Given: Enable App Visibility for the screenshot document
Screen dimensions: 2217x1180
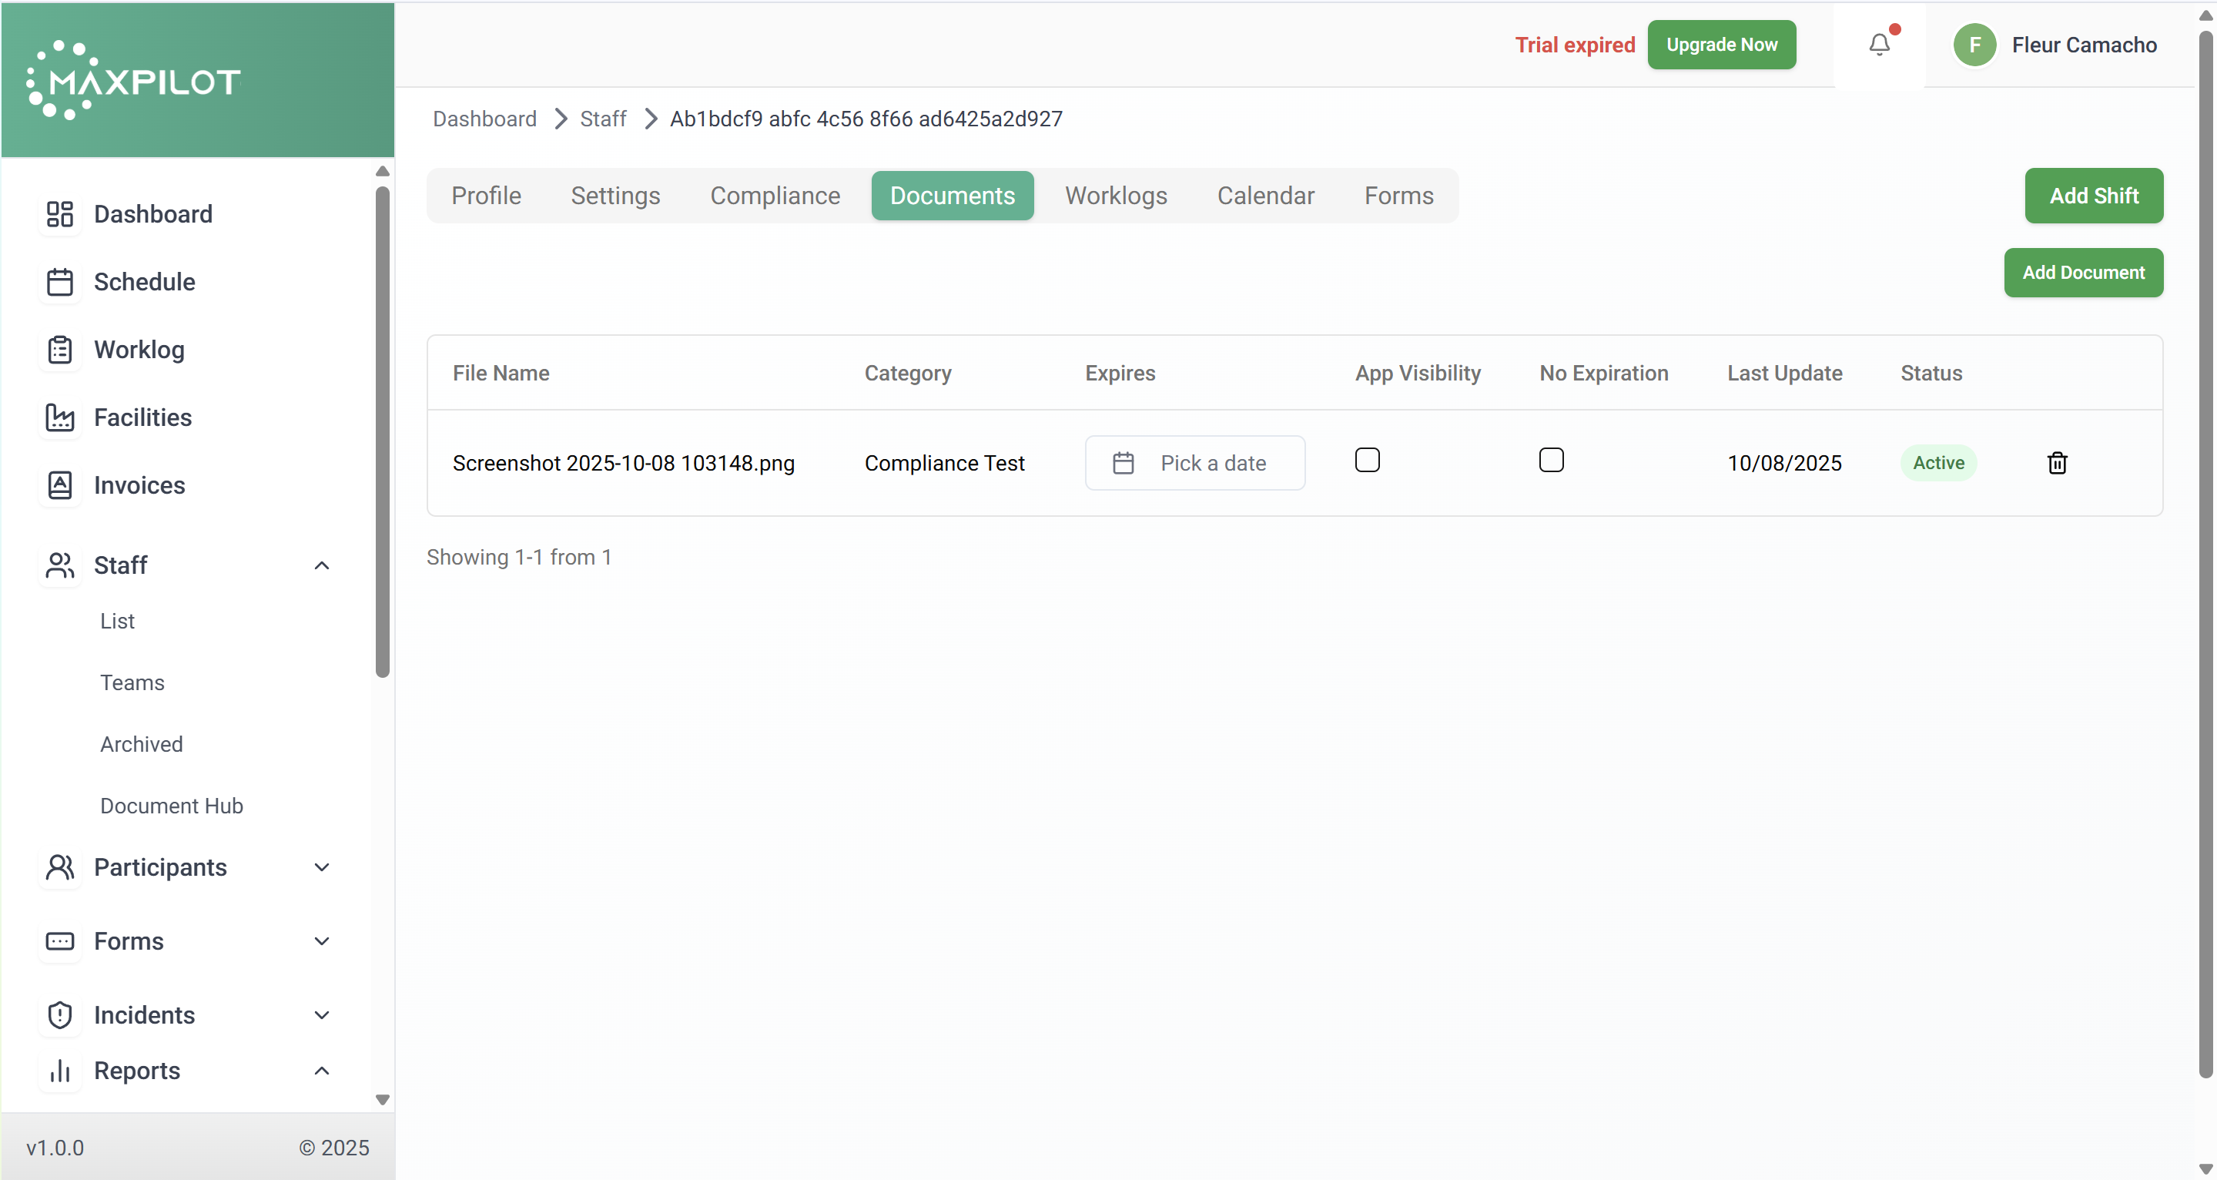Looking at the screenshot, I should [1367, 461].
